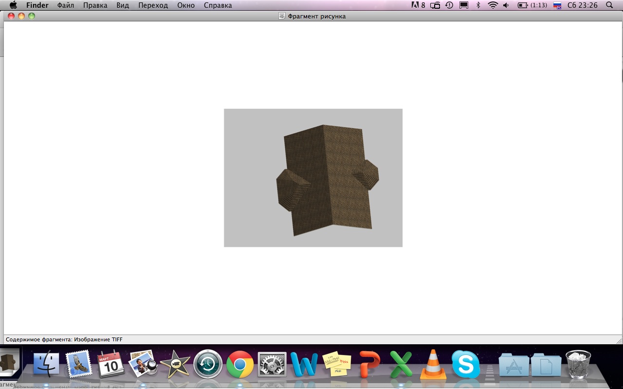Open System Preferences gear icon
The image size is (623, 389).
click(272, 364)
